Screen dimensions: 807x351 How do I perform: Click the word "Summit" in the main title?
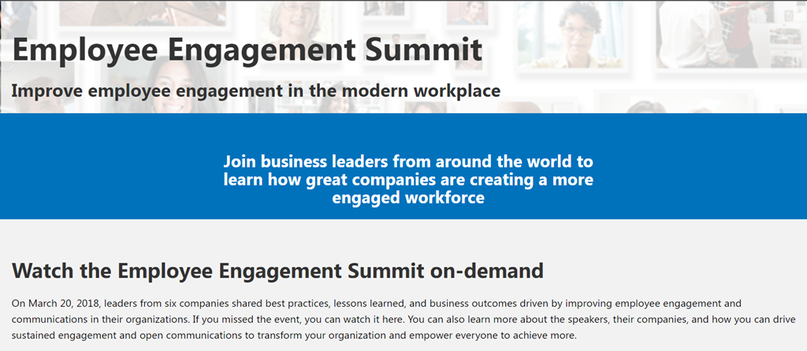click(422, 50)
